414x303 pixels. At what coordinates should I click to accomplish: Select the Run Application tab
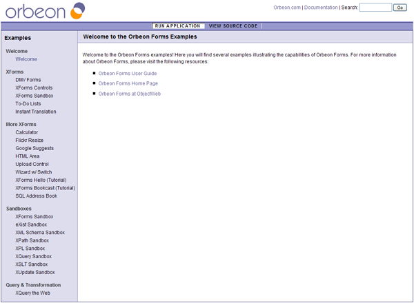tap(178, 25)
